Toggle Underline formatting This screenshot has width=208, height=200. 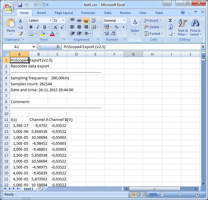[x=45, y=27]
